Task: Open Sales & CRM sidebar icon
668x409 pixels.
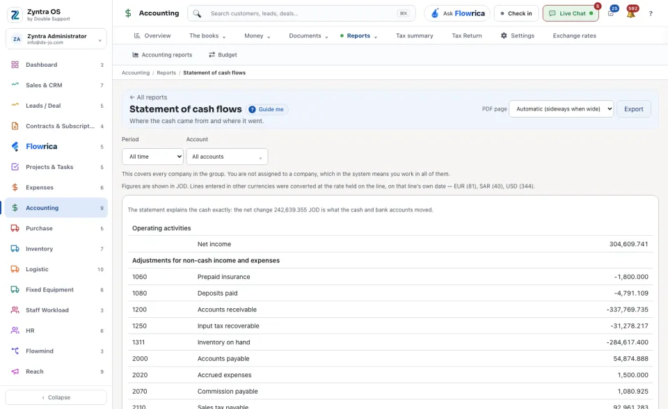Action: [x=15, y=85]
